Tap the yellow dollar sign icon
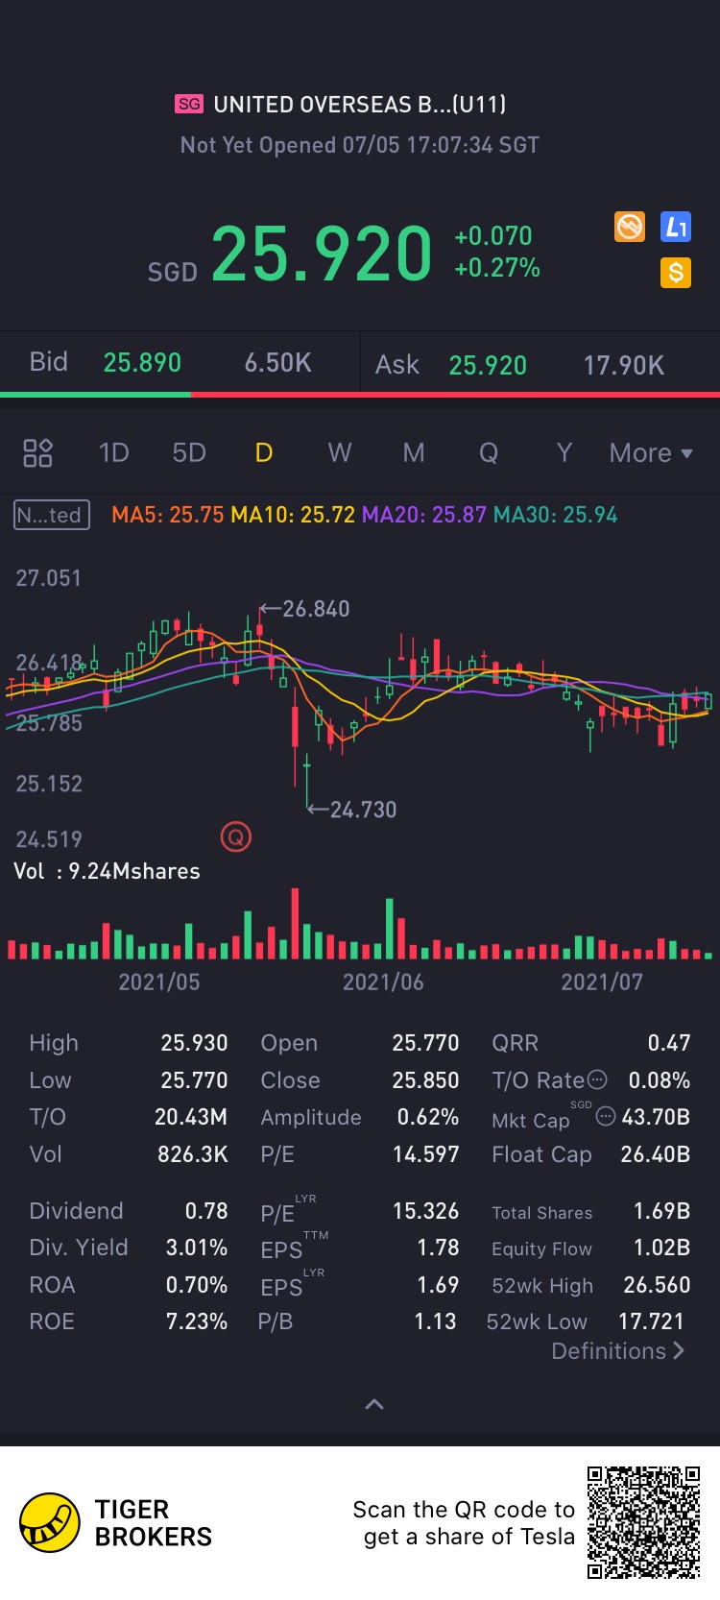Image resolution: width=720 pixels, height=1600 pixels. [676, 273]
